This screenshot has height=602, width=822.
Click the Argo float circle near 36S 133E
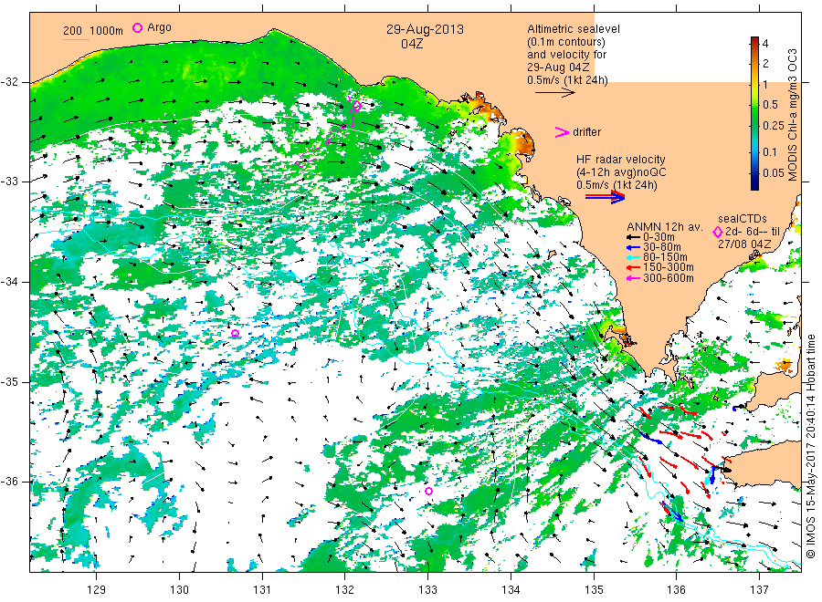point(429,491)
